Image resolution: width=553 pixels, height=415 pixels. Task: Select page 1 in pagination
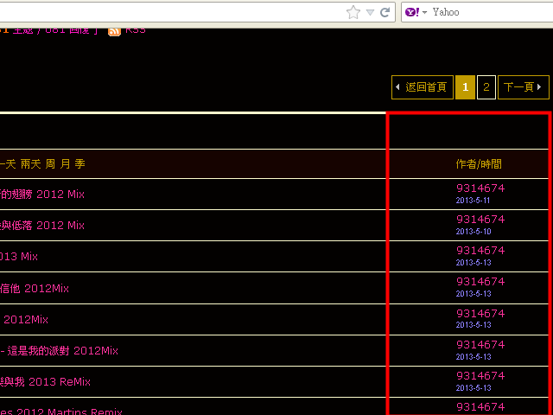pos(465,87)
